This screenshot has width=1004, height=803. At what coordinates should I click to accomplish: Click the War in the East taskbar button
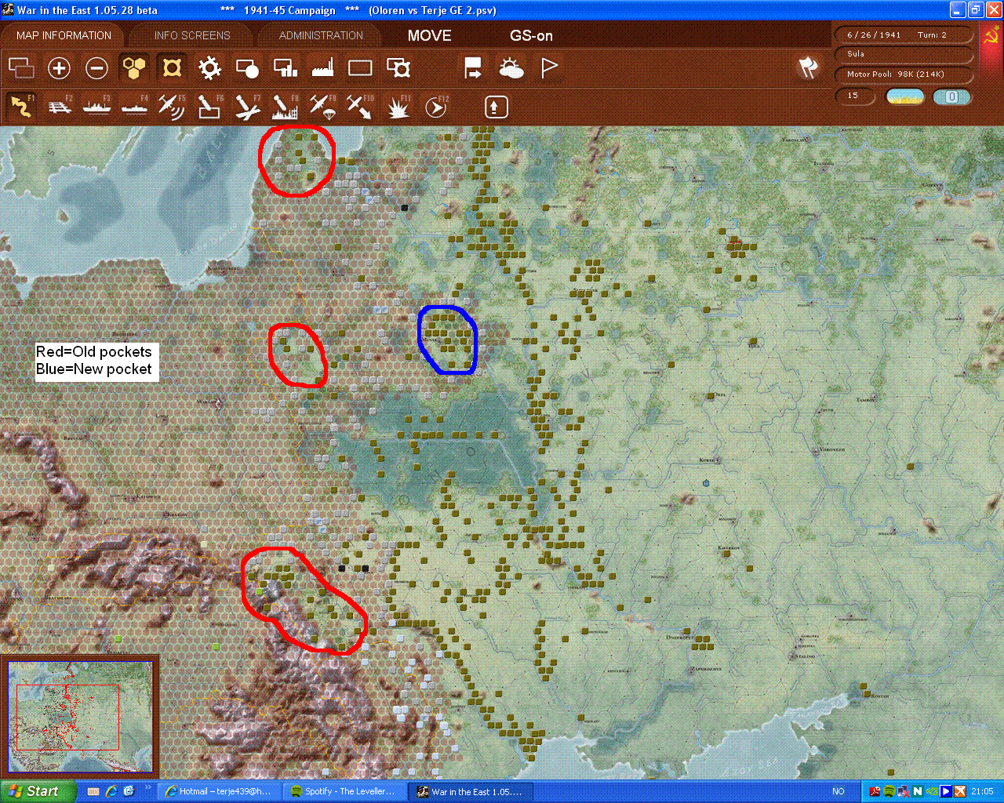470,791
